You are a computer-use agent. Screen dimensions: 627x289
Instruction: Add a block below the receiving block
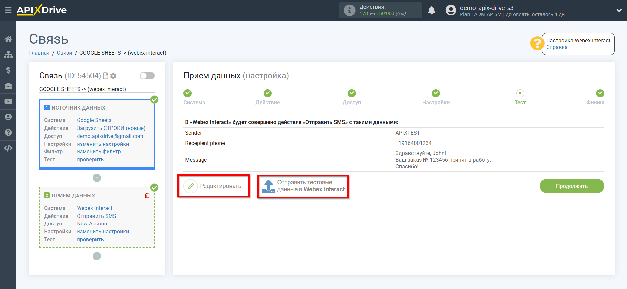[97, 256]
